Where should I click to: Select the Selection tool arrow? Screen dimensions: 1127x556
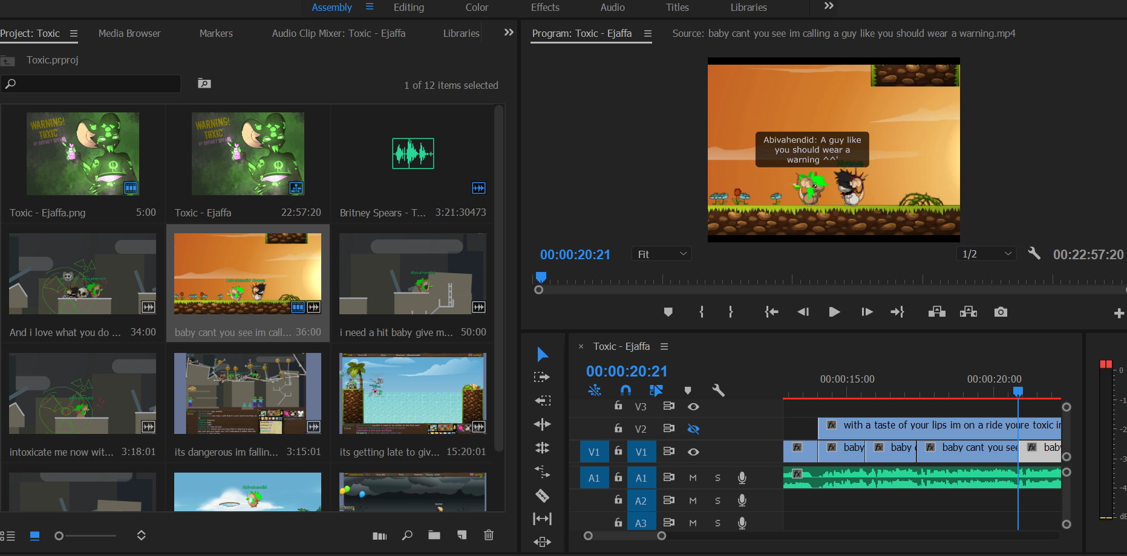click(x=543, y=354)
